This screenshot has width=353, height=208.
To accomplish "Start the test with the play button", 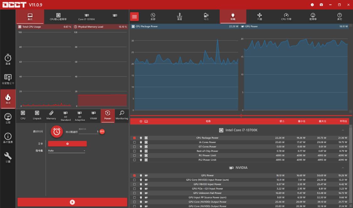I will tap(72, 202).
